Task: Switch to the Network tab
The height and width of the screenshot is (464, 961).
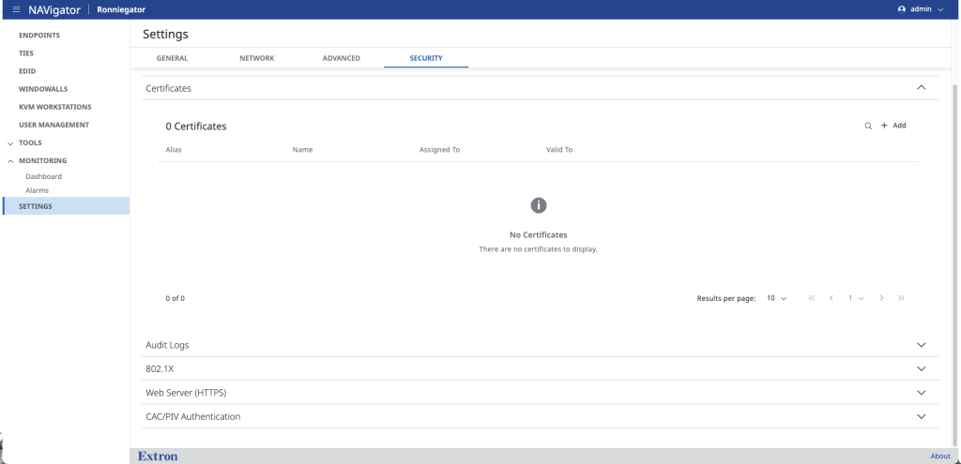Action: 256,58
